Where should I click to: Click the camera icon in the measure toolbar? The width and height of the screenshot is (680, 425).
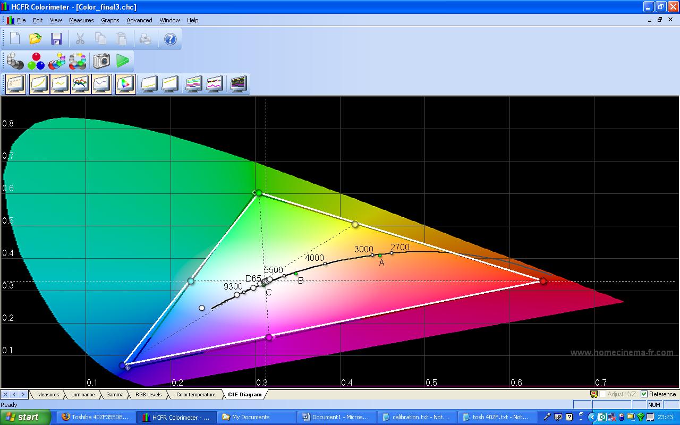101,61
